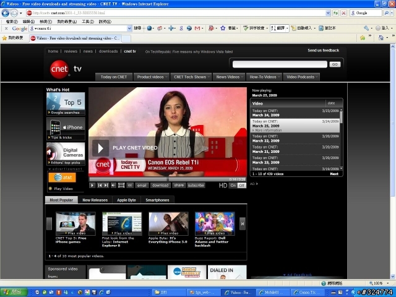
Task: Click the cnet tv red logo
Action: [59, 69]
